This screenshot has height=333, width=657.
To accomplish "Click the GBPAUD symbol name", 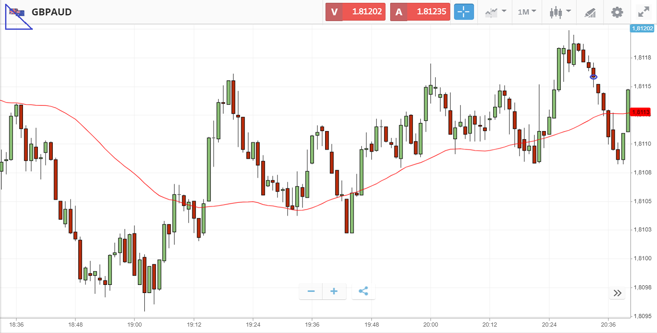I will 51,12.
